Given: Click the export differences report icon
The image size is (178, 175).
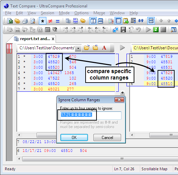Looking at the screenshot, I should (x=126, y=21).
